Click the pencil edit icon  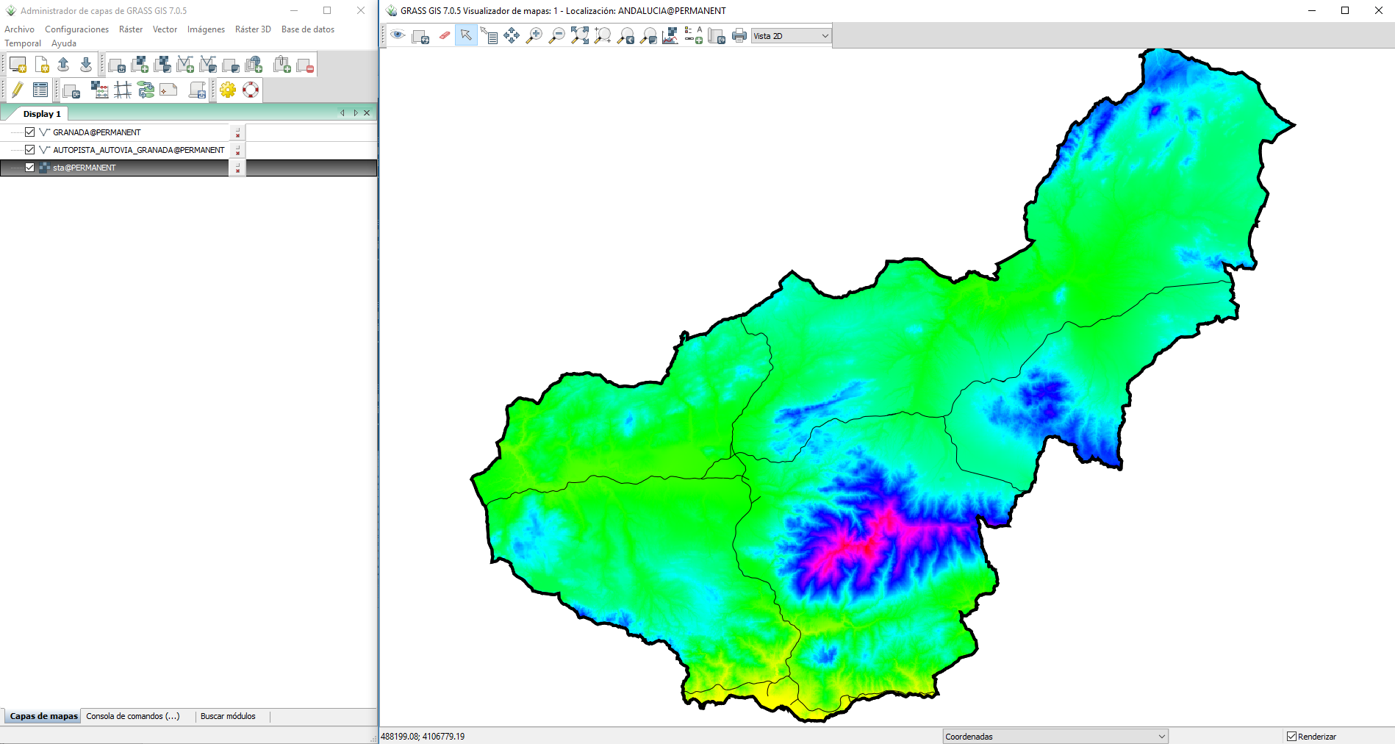pyautogui.click(x=18, y=90)
